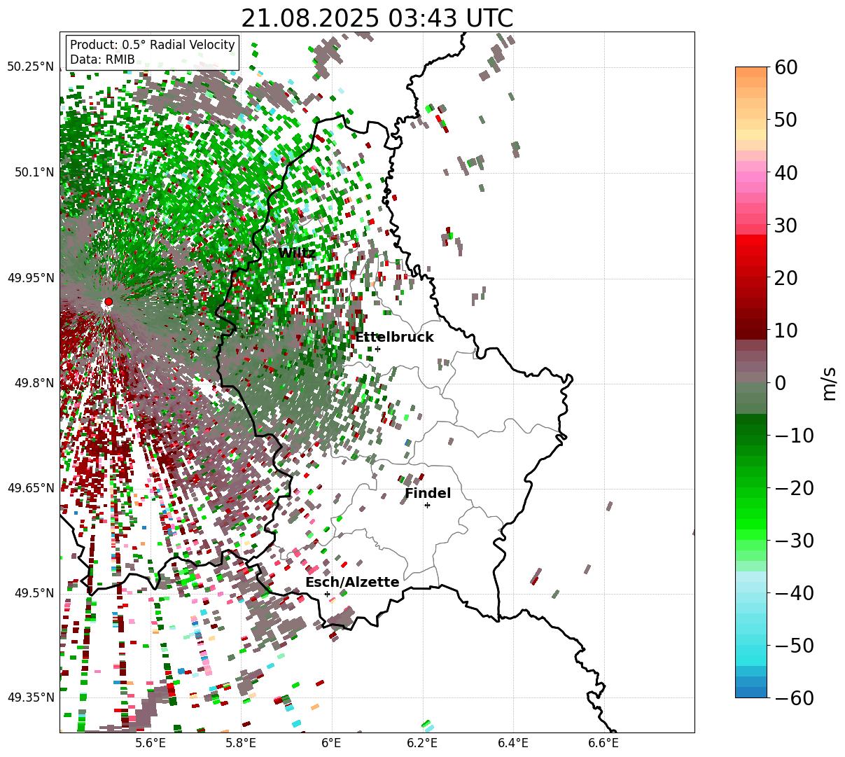
Task: Click the Findel location label
Action: 428,494
